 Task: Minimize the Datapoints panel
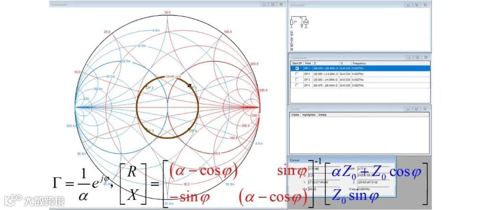[x=409, y=57]
